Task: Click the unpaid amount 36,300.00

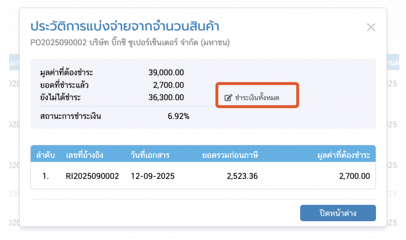Action: (166, 97)
